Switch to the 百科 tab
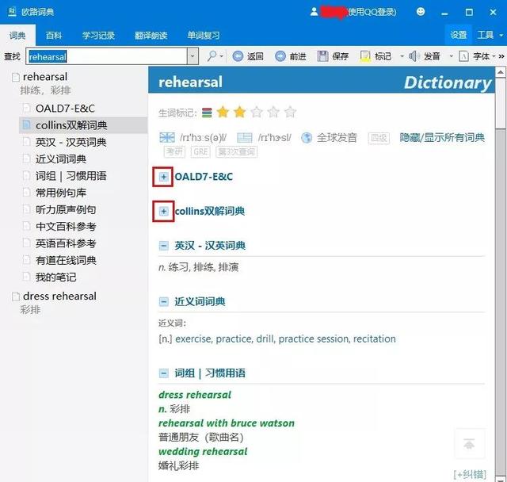This screenshot has width=507, height=482. [54, 35]
